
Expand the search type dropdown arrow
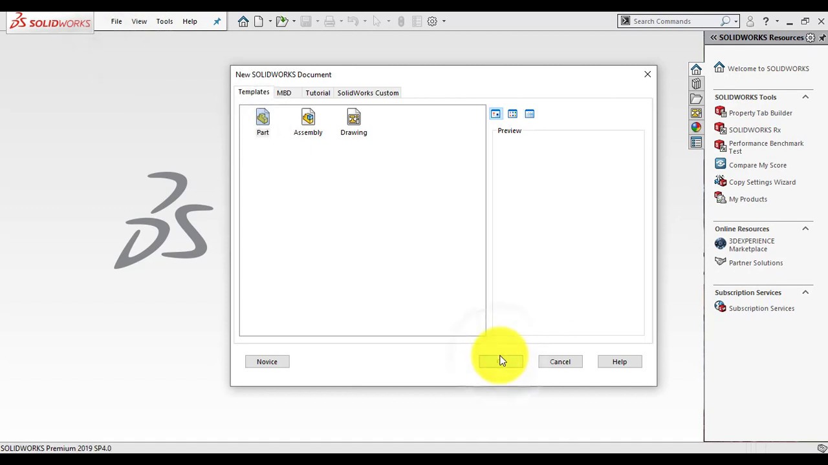tap(737, 21)
